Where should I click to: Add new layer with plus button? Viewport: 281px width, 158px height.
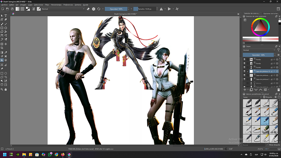(245, 90)
